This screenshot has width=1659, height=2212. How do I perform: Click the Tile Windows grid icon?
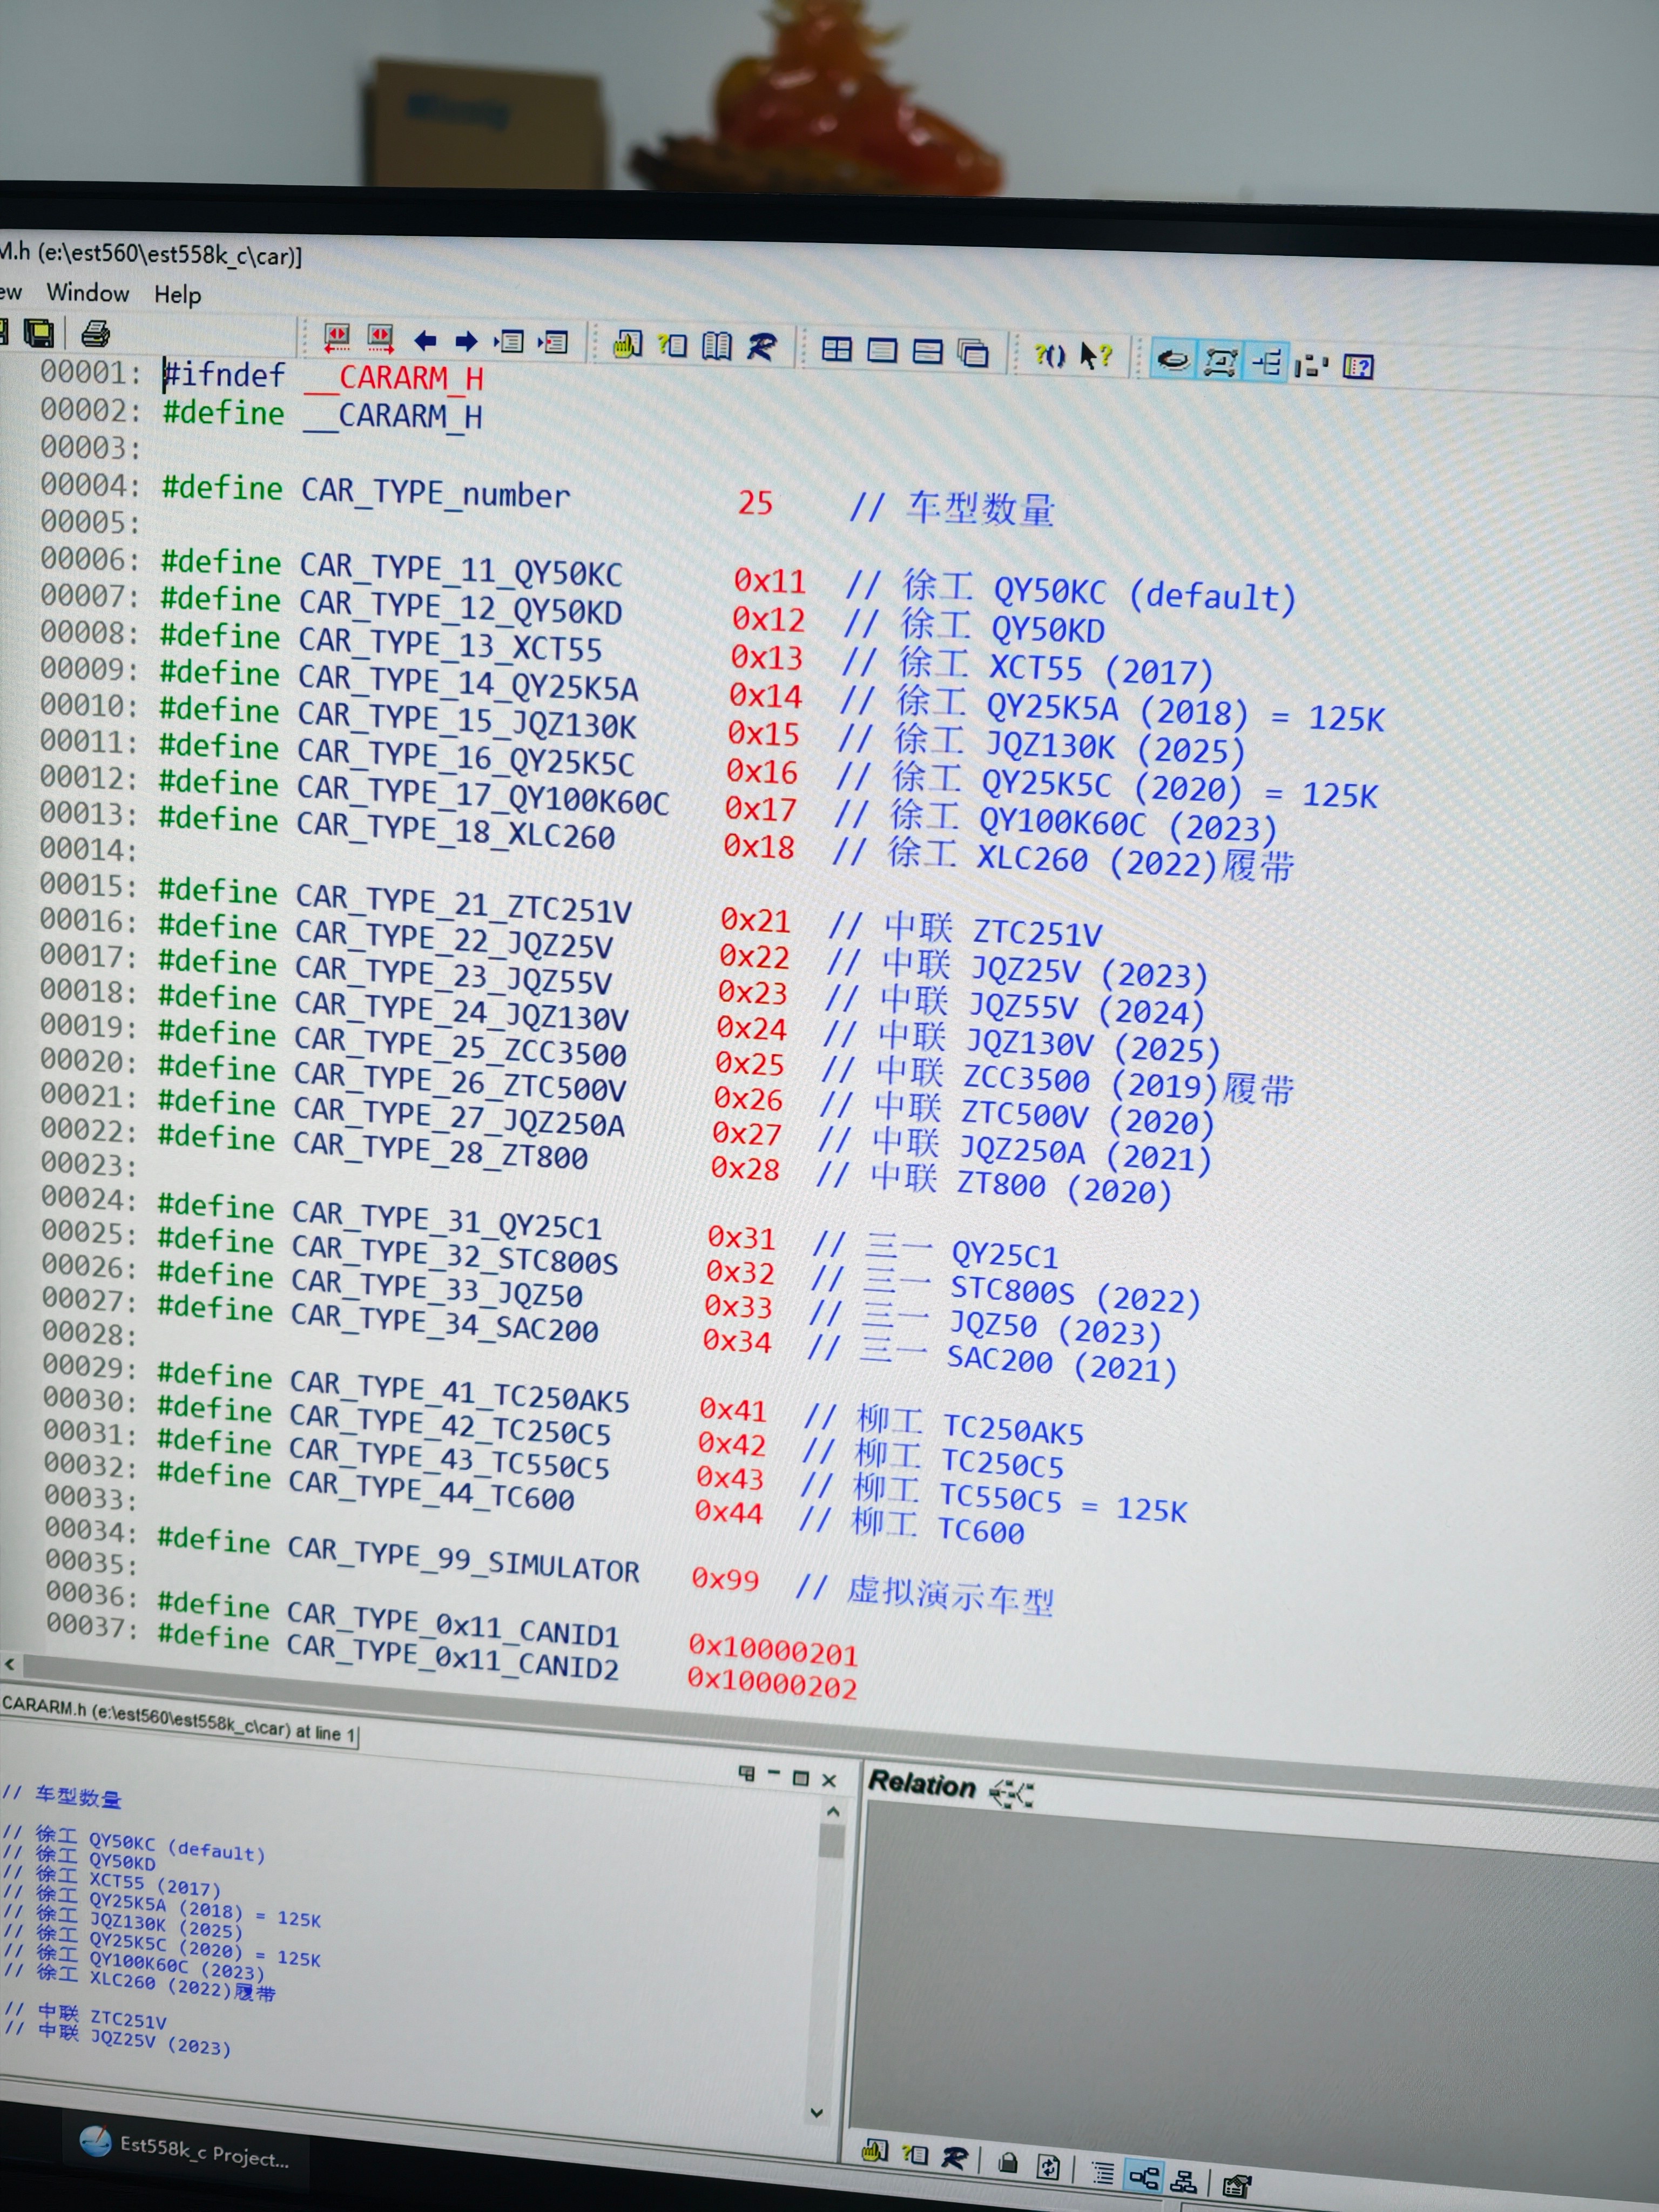coord(836,349)
